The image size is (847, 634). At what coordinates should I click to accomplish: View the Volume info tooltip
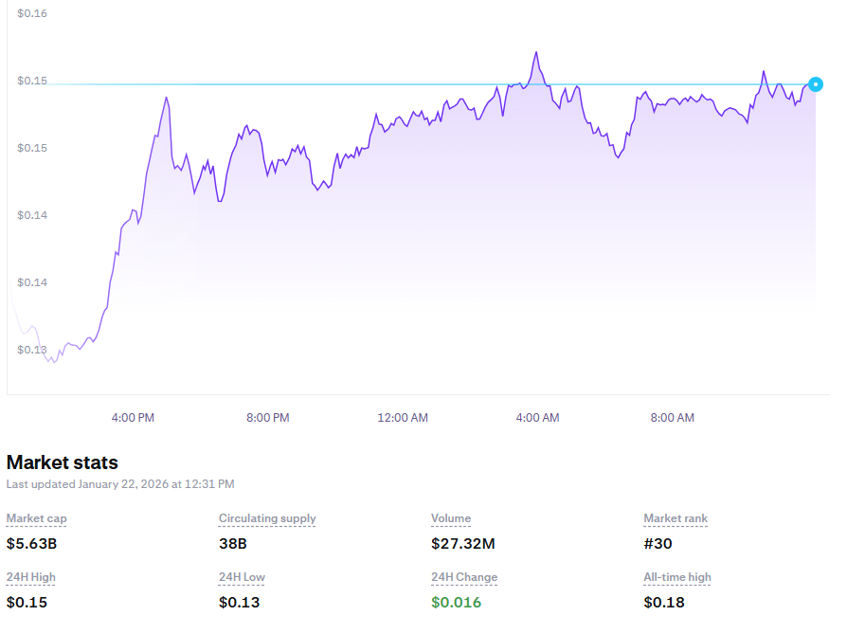tap(450, 518)
